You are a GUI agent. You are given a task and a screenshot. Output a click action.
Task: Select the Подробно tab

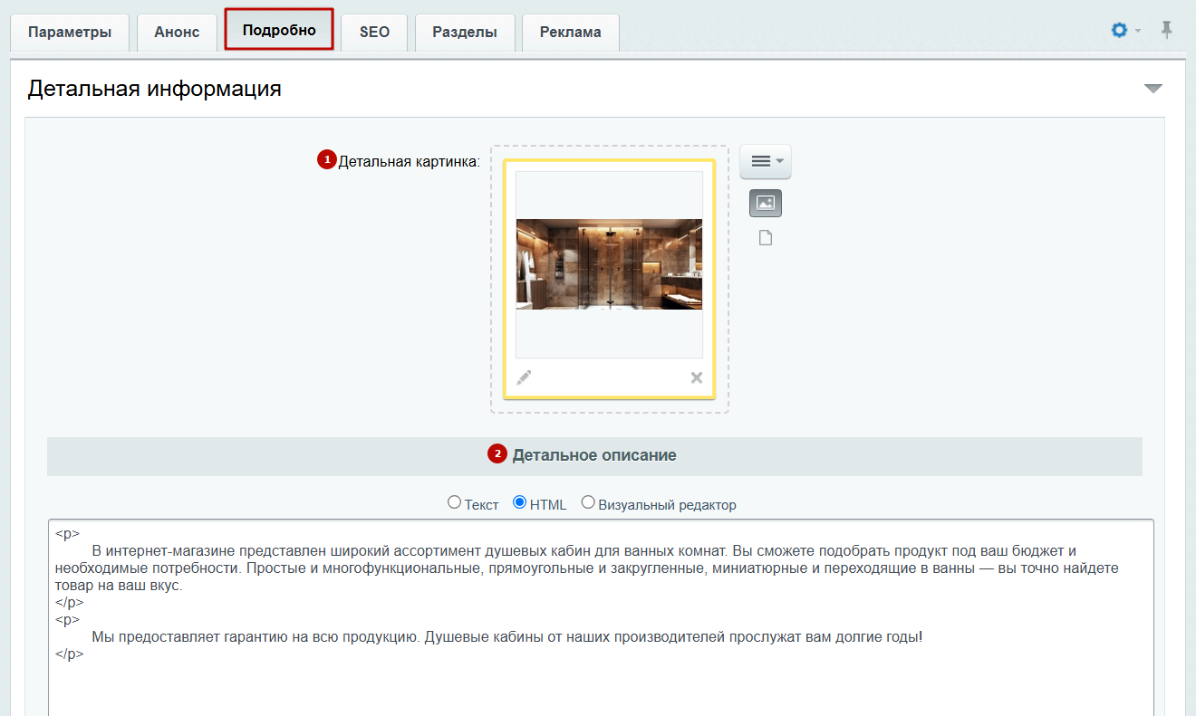[x=279, y=30]
